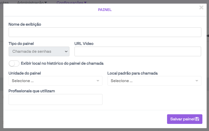This screenshot has height=131, width=209.
Task: Click the PAINEL dialog title
Action: click(x=105, y=10)
